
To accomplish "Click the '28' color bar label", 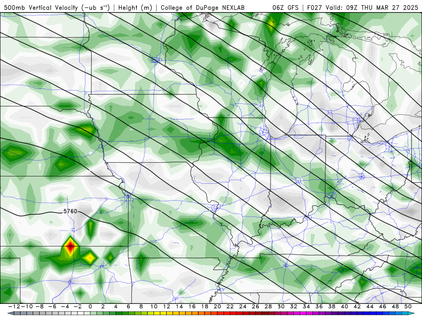I will tap(268, 307).
